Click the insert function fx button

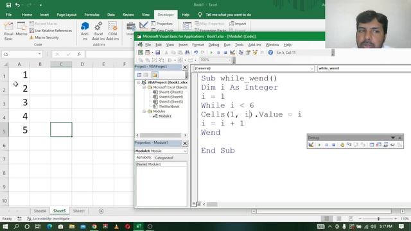[x=79, y=54]
